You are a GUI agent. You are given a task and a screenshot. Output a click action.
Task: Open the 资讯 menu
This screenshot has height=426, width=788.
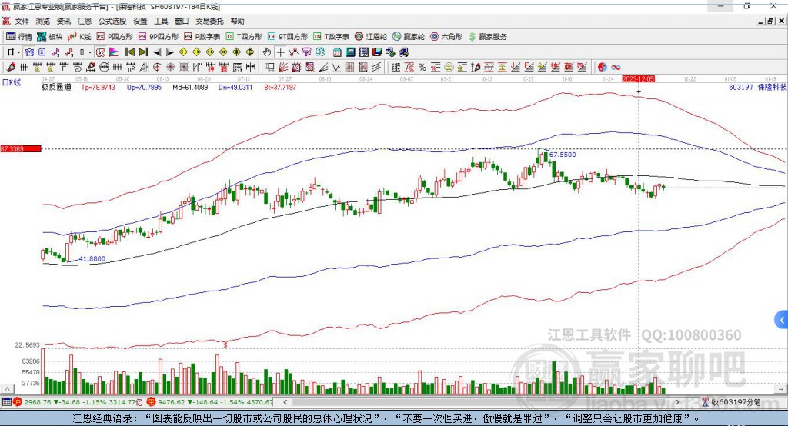(x=63, y=21)
